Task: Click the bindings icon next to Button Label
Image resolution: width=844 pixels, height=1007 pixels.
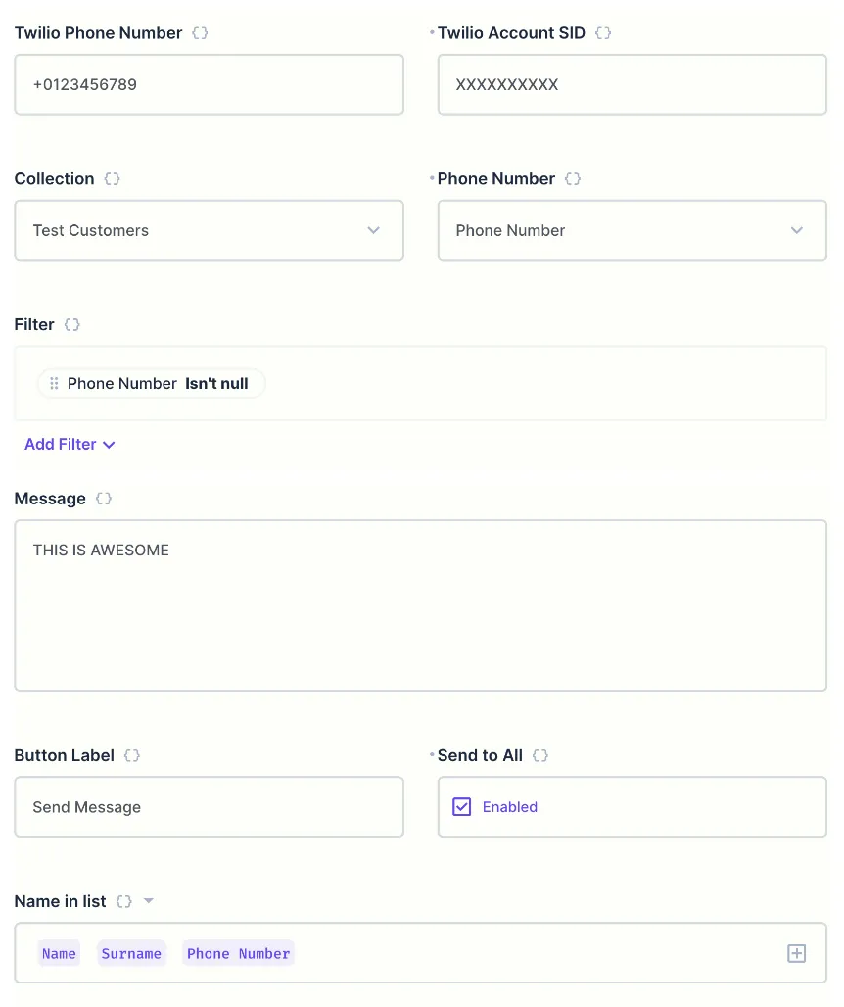Action: click(x=131, y=755)
